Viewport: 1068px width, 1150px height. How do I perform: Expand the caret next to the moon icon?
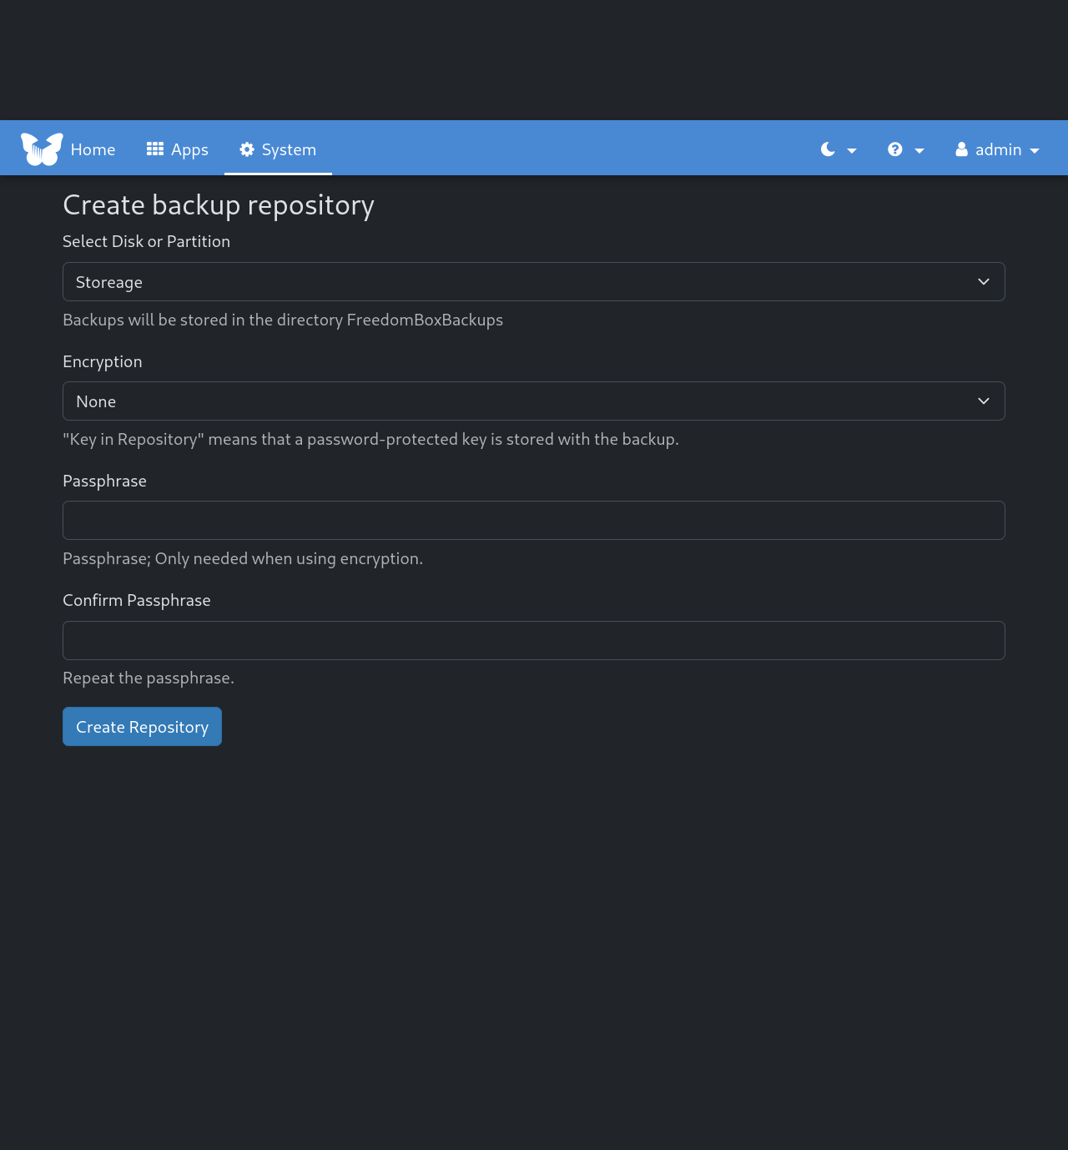coord(852,151)
